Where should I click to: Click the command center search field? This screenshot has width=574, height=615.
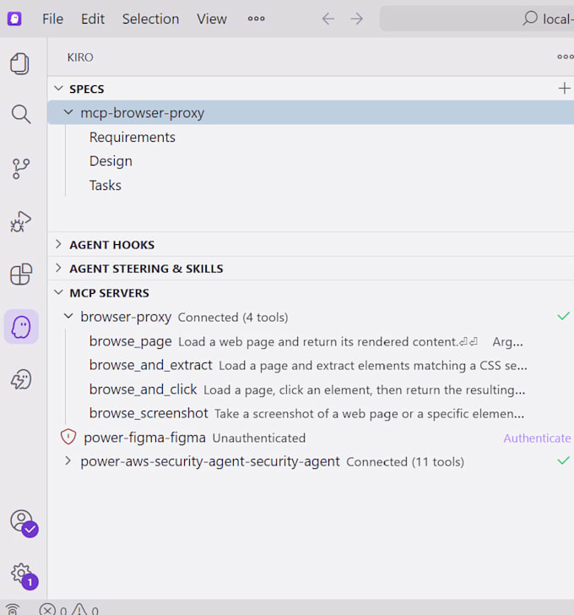(476, 19)
